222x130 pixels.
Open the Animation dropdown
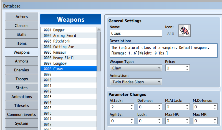click(x=136, y=82)
